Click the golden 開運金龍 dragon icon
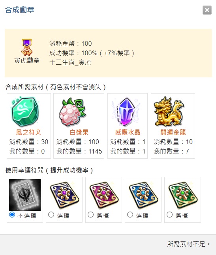216x255 pixels. [169, 111]
